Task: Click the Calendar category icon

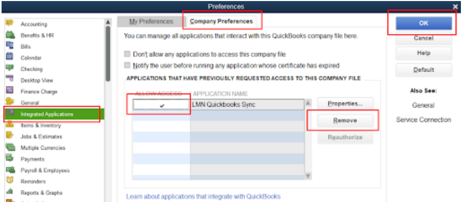Action: click(10, 57)
